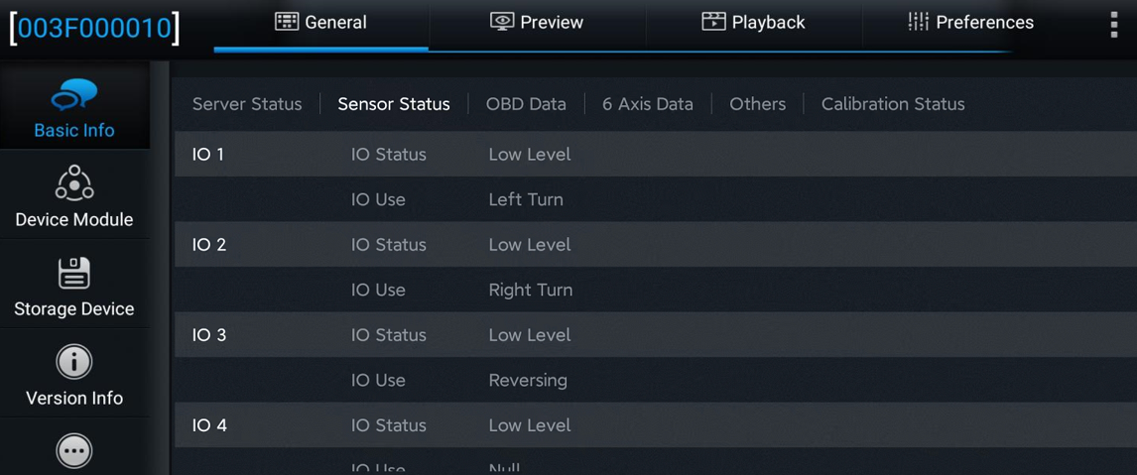The image size is (1137, 475).
Task: Open the vertical three-dot overflow menu
Action: (1114, 23)
